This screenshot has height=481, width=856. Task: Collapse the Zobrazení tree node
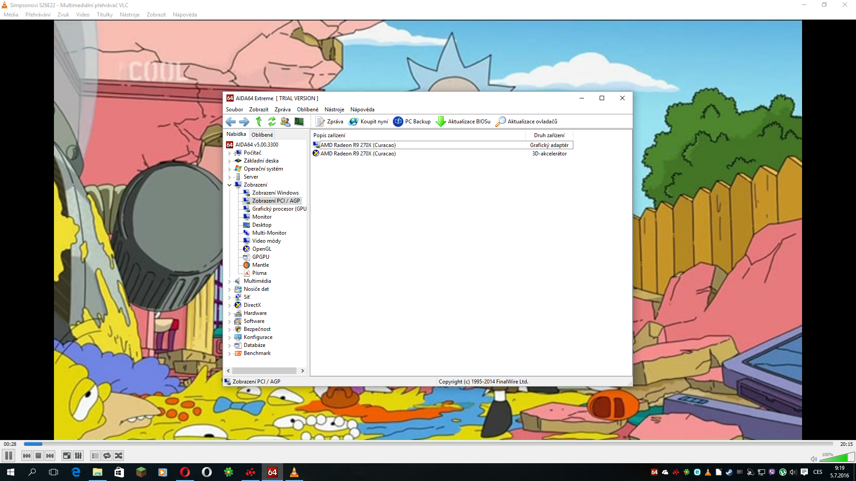[x=230, y=185]
